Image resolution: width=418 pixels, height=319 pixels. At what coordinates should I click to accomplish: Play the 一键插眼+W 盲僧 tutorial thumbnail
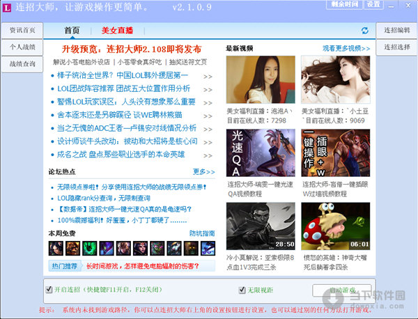[336, 153]
